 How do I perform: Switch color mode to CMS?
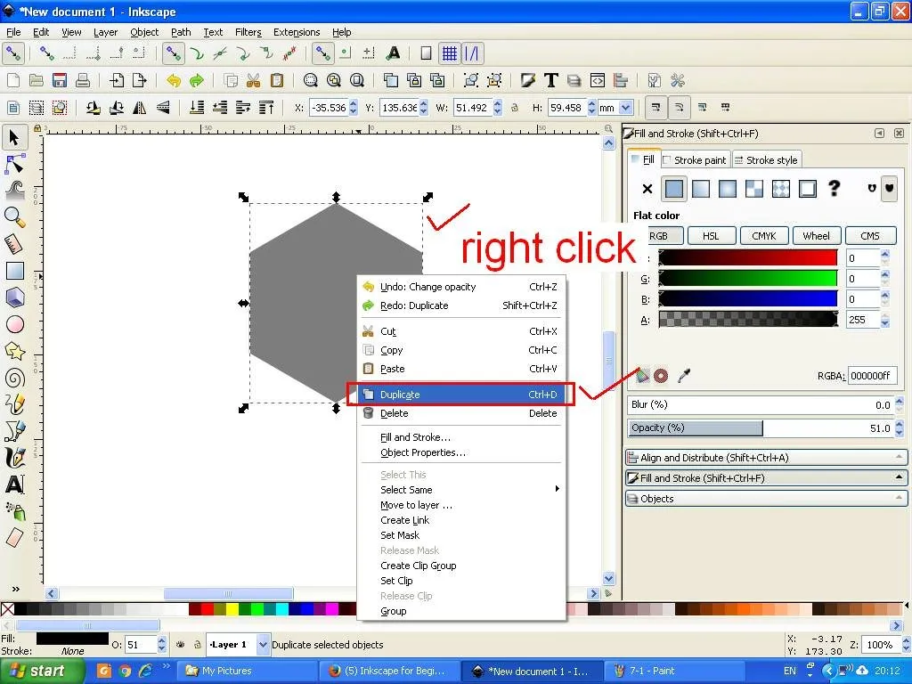click(x=870, y=235)
